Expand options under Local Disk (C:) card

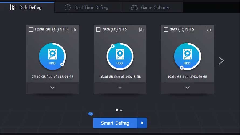coord(52,88)
